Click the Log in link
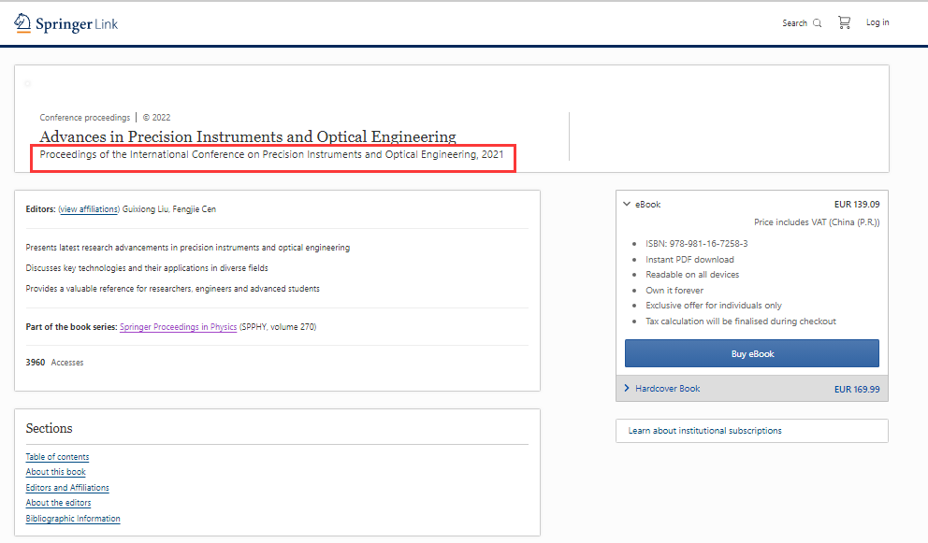This screenshot has width=928, height=543. click(877, 22)
